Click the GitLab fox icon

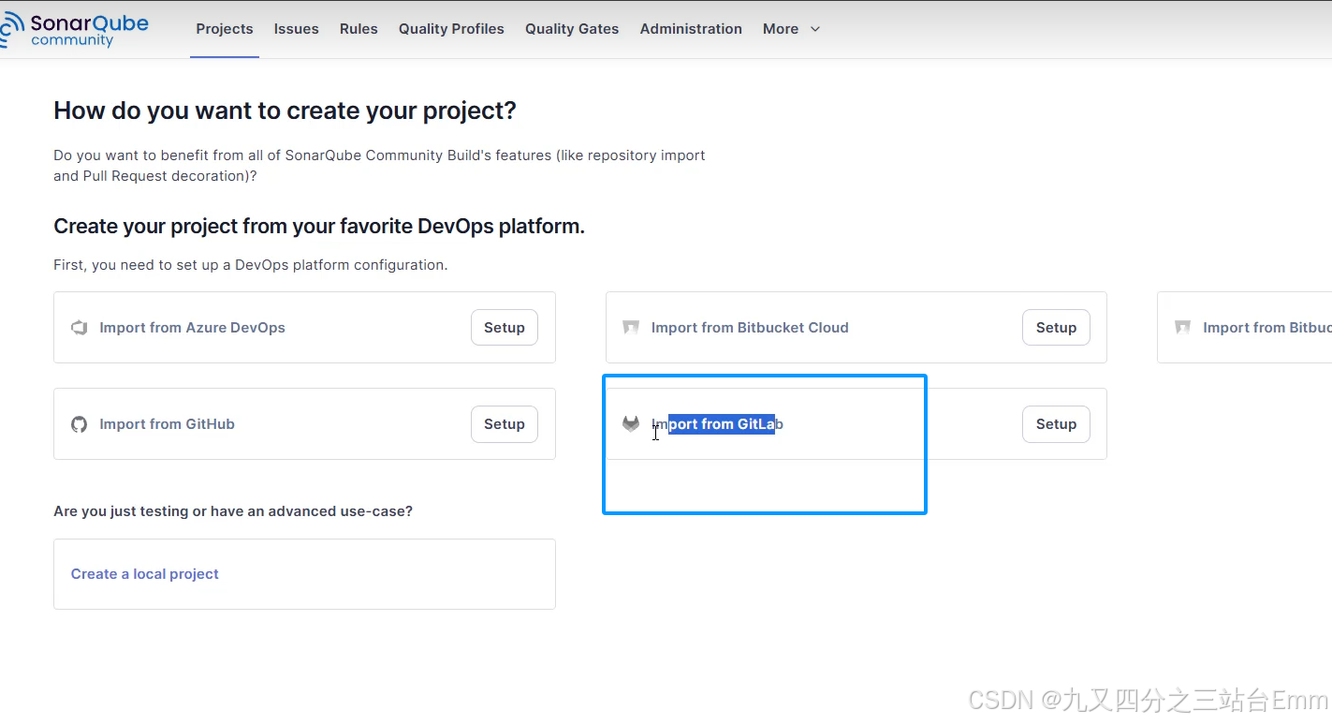click(x=631, y=424)
